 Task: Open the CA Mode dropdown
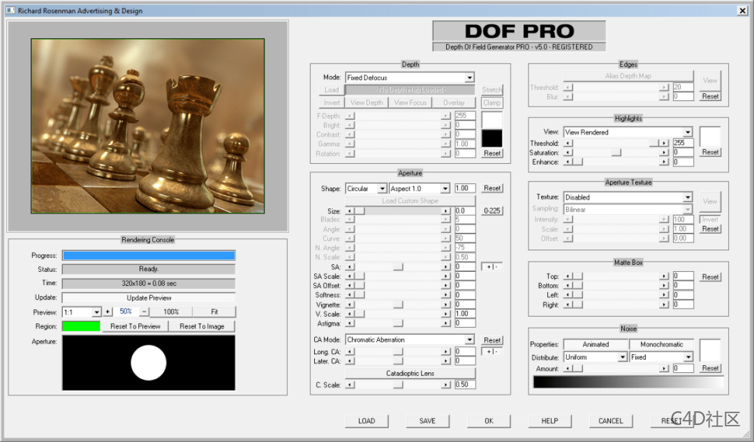(409, 340)
